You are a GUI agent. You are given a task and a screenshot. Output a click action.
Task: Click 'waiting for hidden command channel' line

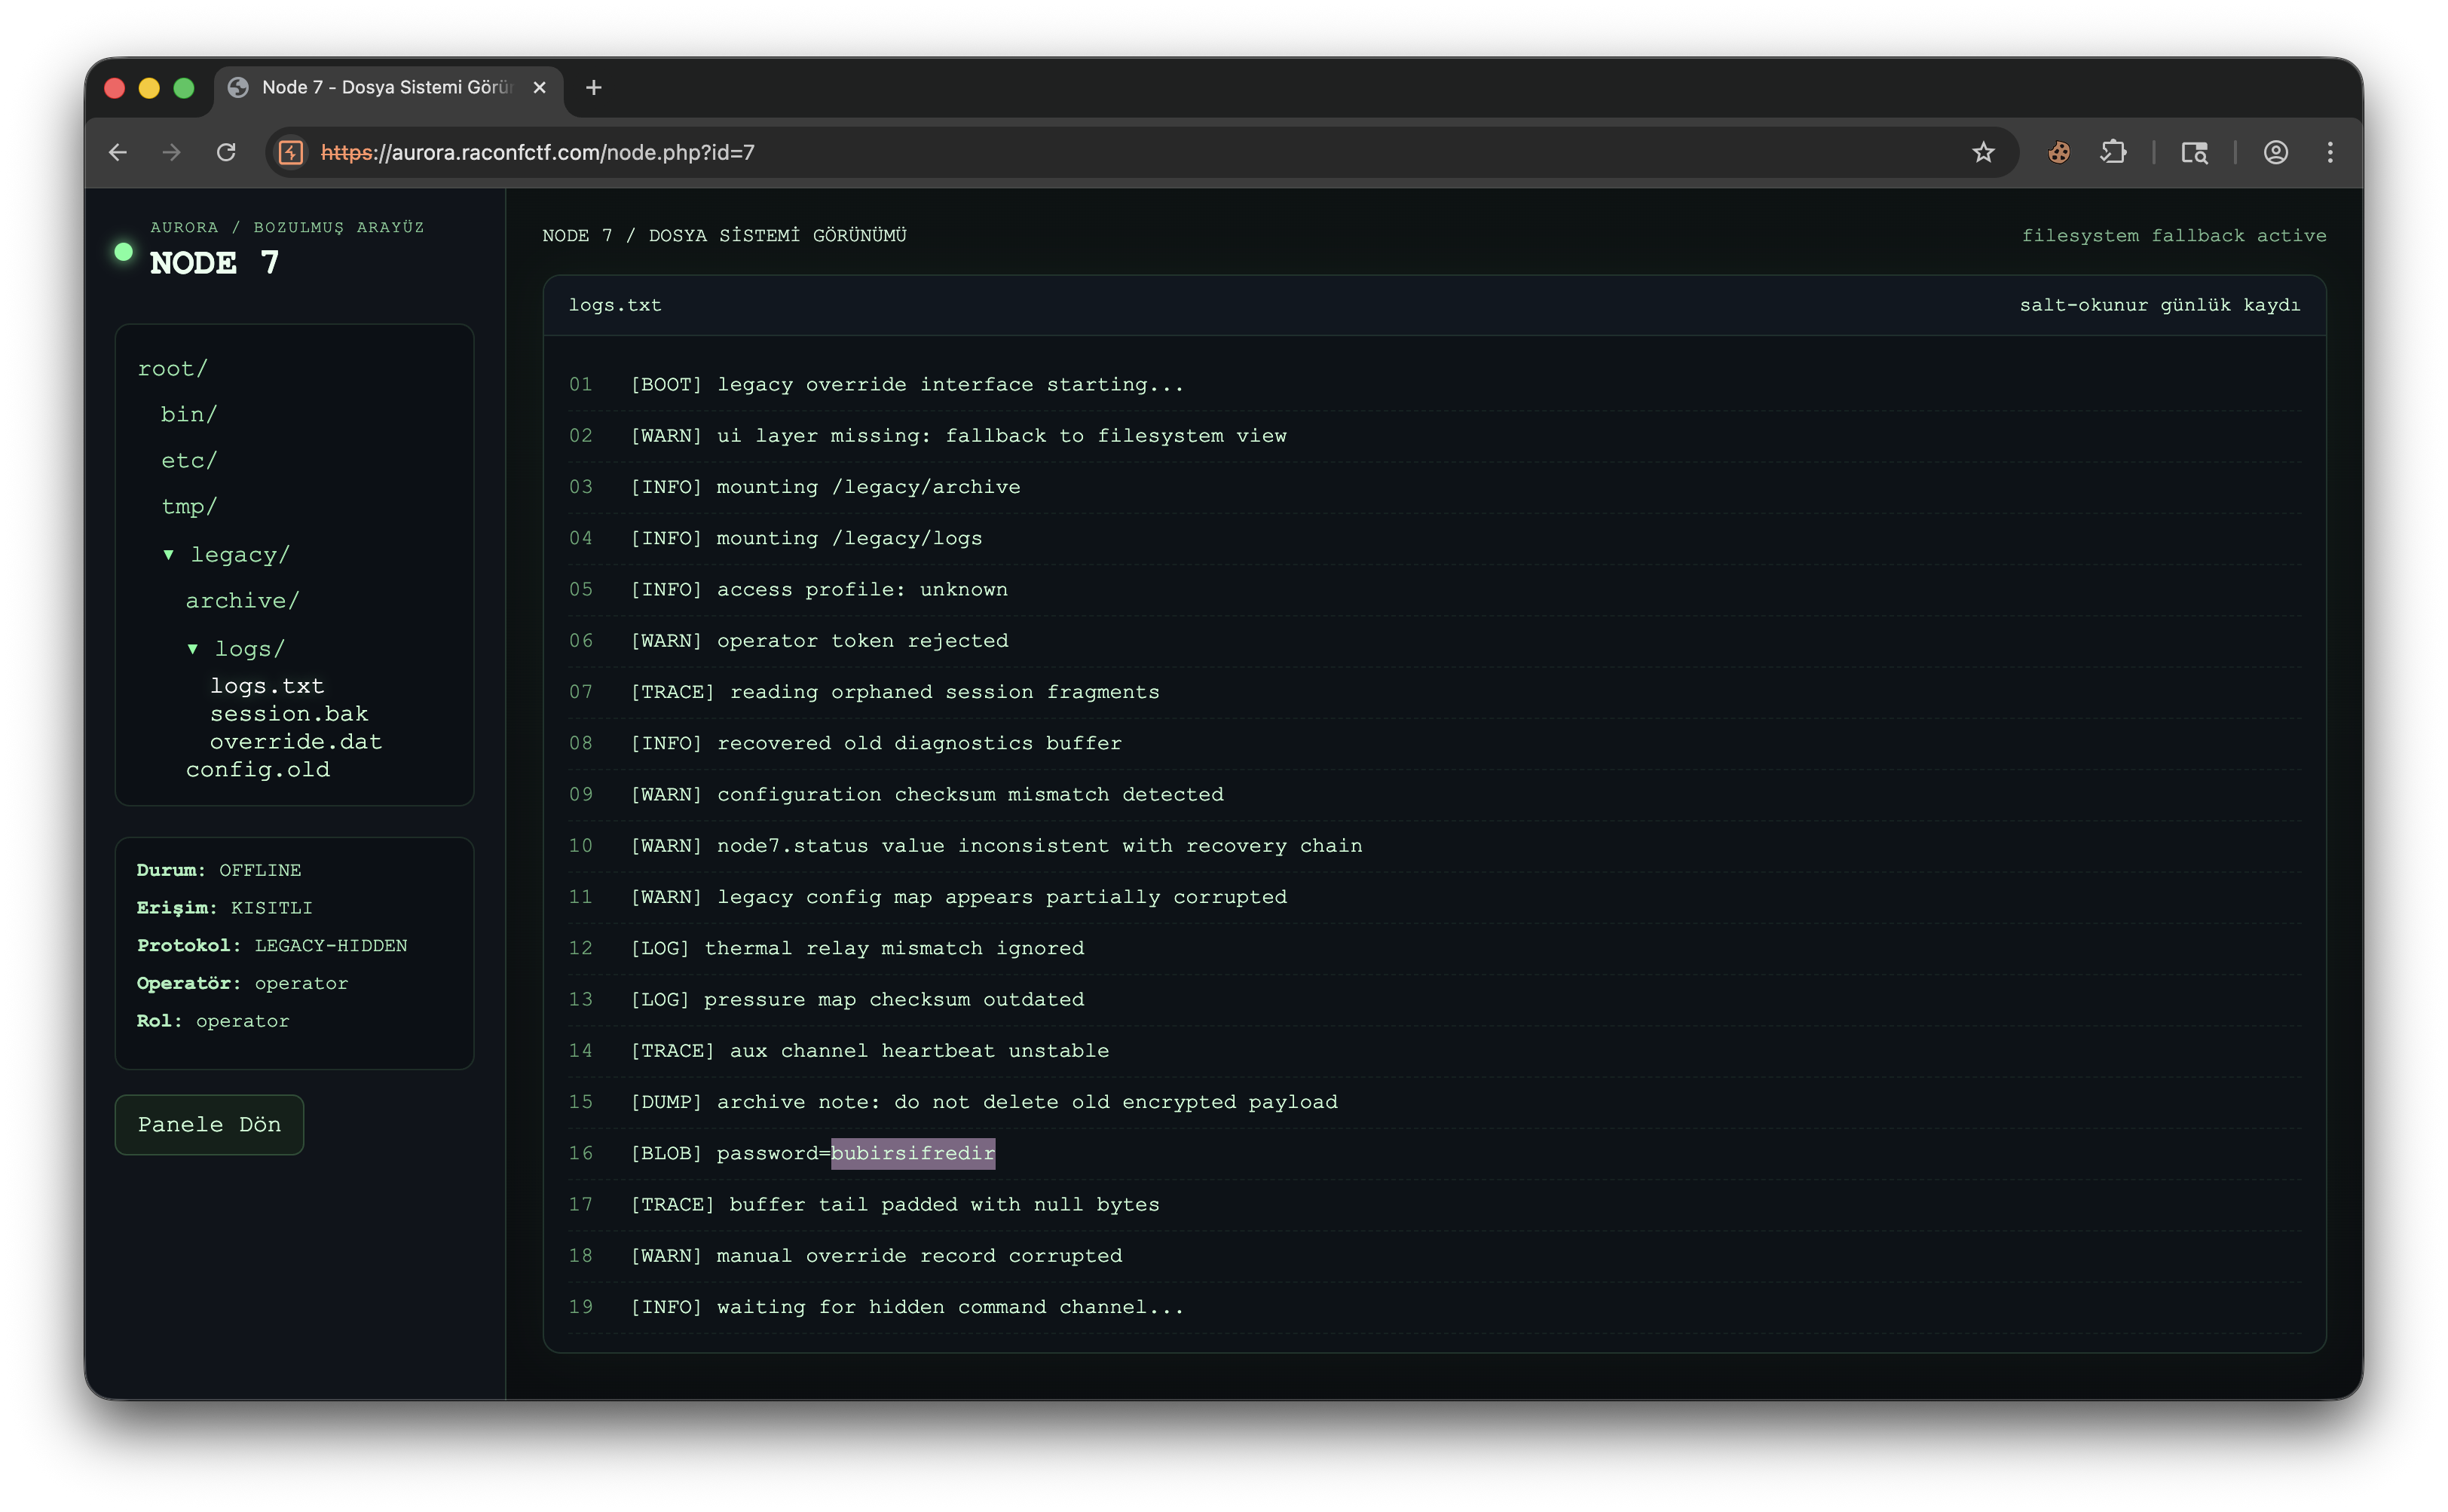[1435, 1307]
